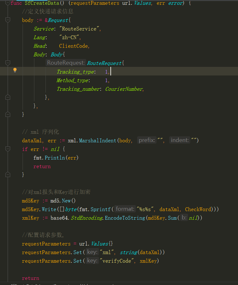
Task: Click the StdEncoding identifier
Action: 87,218
